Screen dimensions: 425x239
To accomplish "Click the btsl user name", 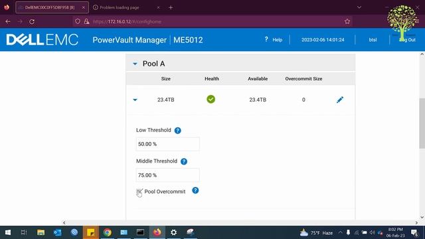I will (x=373, y=40).
